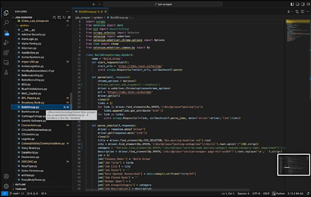The width and height of the screenshot is (311, 197).
Task: Select Python 3.12.2 interpreter version
Action: pyautogui.click(x=295, y=193)
